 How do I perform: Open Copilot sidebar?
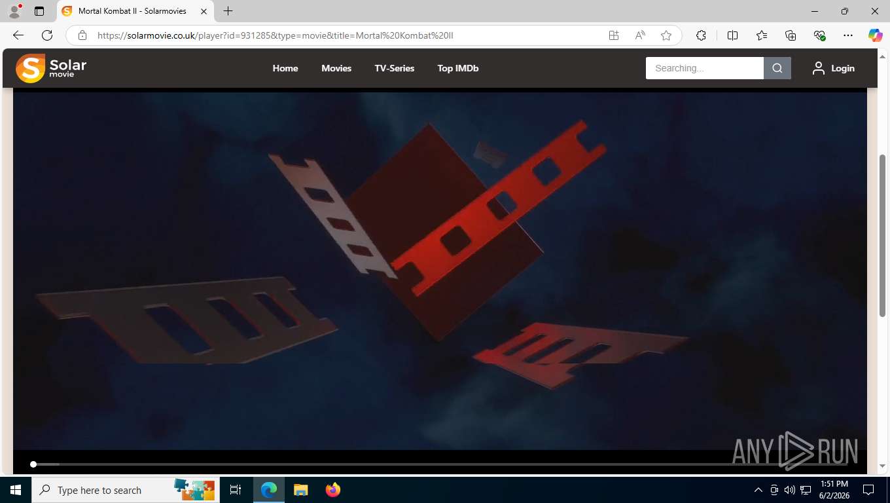(x=876, y=35)
